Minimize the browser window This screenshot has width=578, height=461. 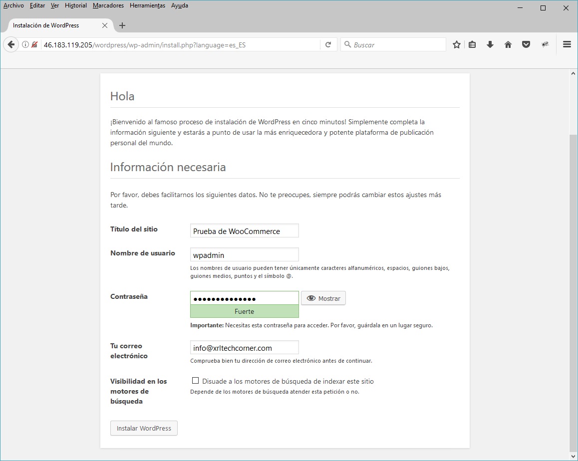click(520, 8)
